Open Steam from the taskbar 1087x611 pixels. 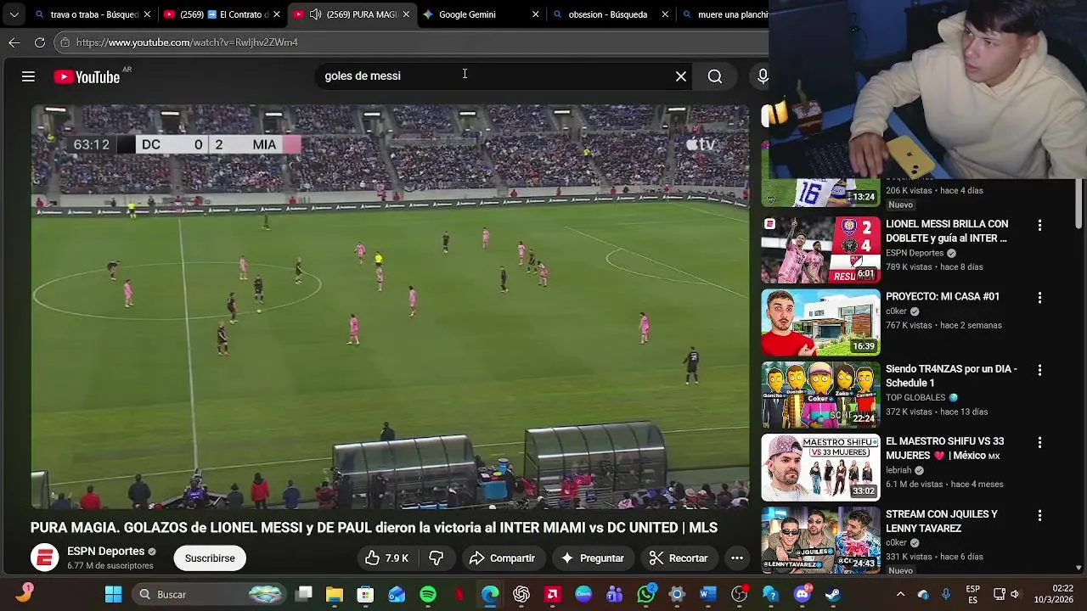pyautogui.click(x=833, y=594)
